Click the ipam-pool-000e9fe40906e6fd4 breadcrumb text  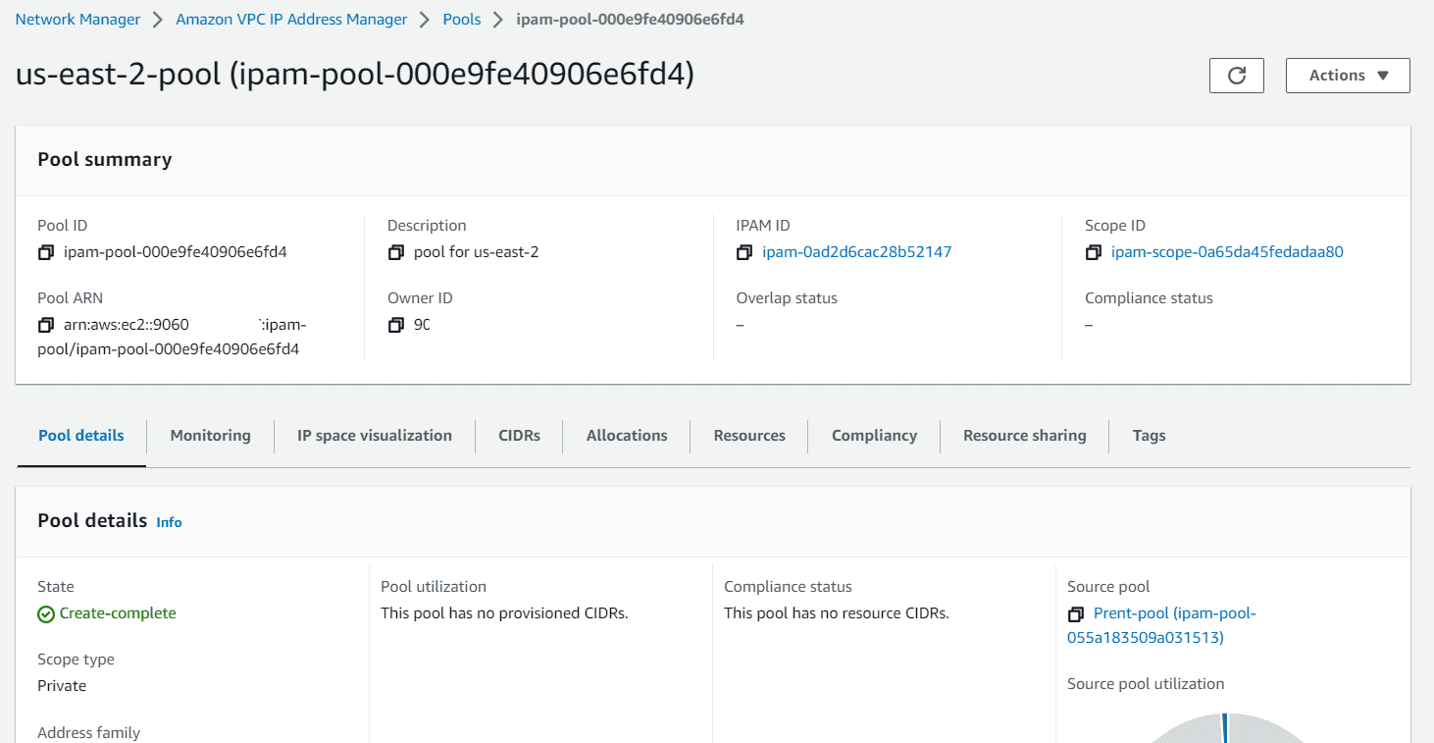630,20
